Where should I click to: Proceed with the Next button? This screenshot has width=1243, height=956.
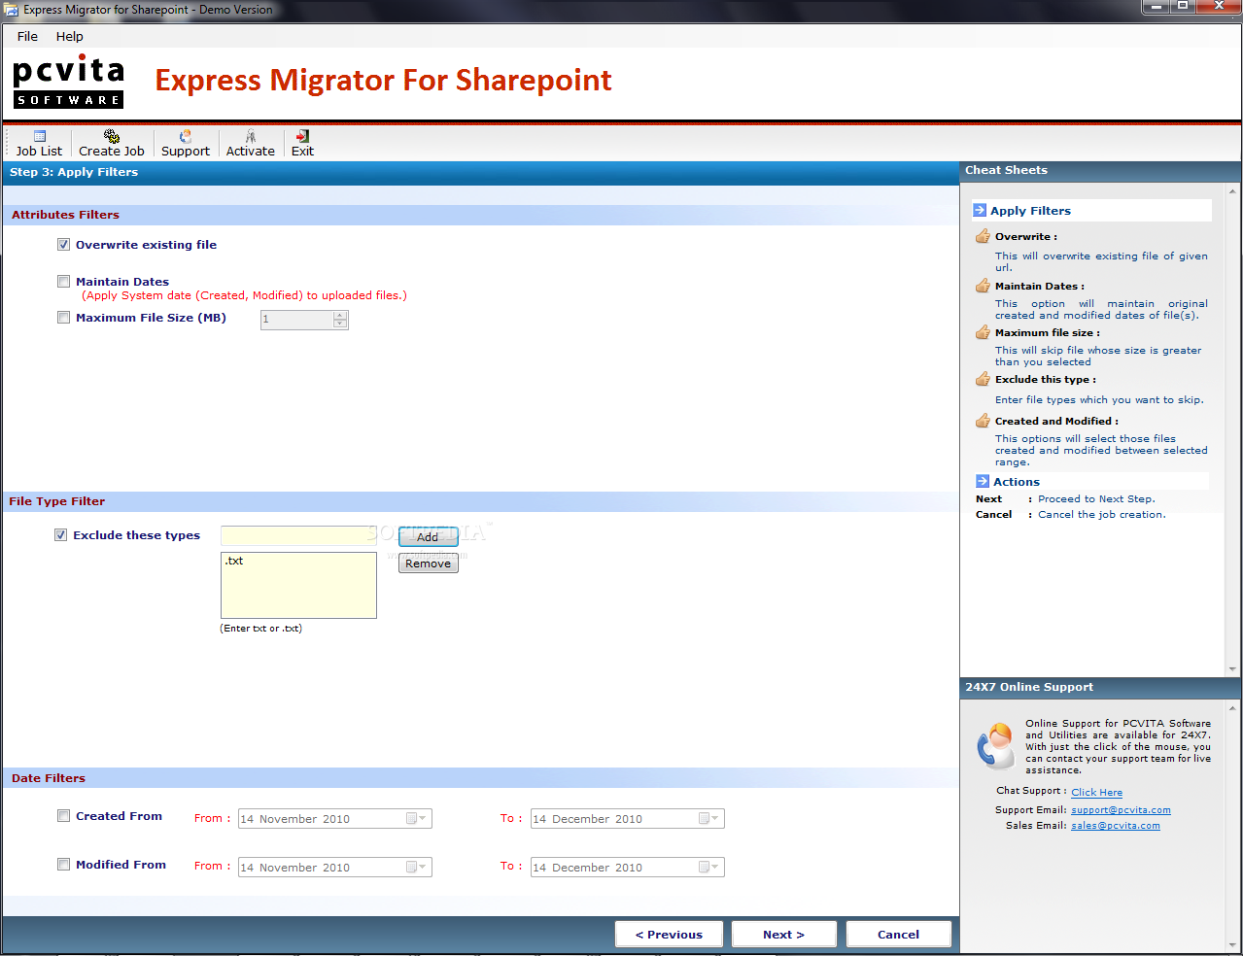point(783,935)
